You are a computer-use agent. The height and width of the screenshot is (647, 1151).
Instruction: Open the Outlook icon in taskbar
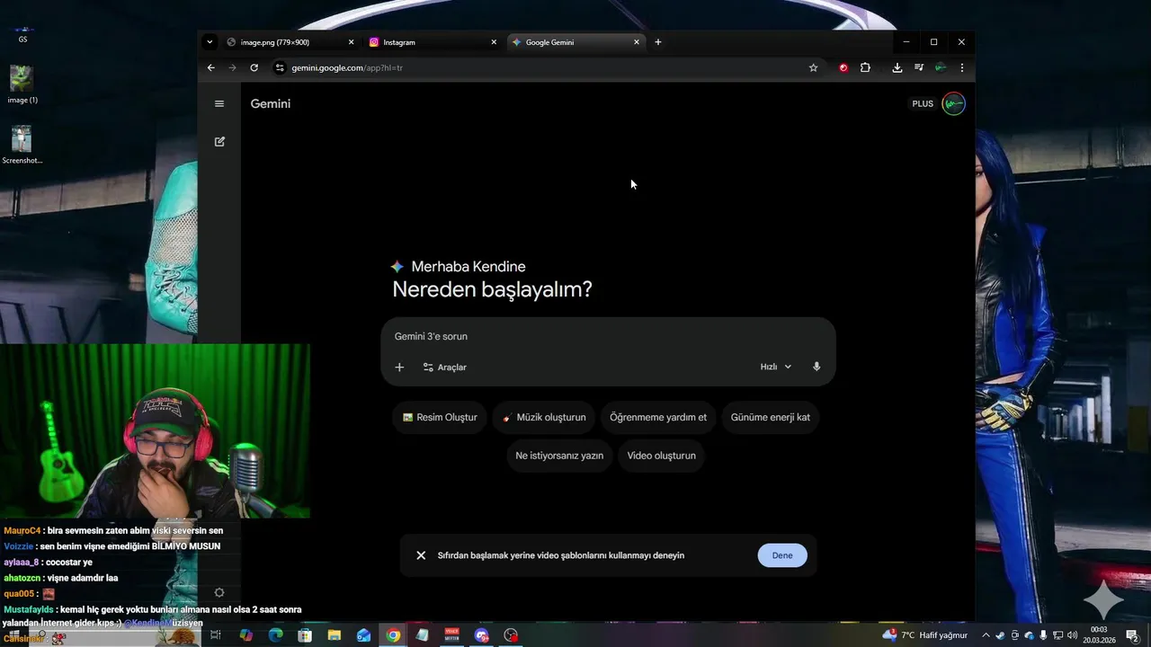click(x=363, y=635)
